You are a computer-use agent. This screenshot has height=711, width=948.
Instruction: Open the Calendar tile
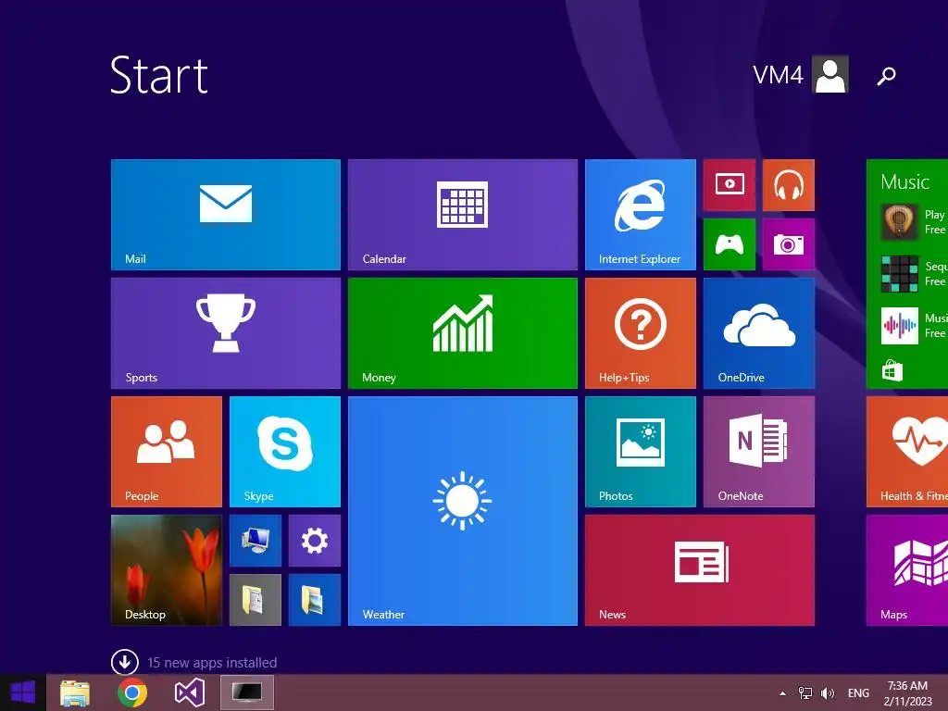point(463,215)
